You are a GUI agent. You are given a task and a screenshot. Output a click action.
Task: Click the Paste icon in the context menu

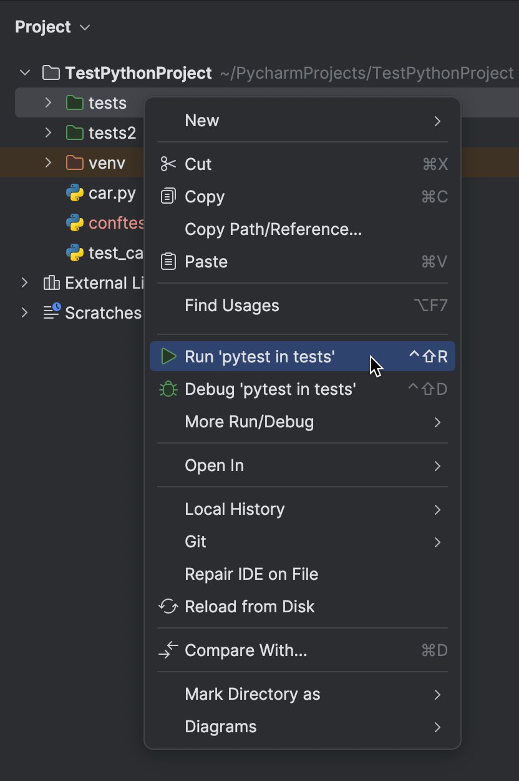tap(168, 261)
